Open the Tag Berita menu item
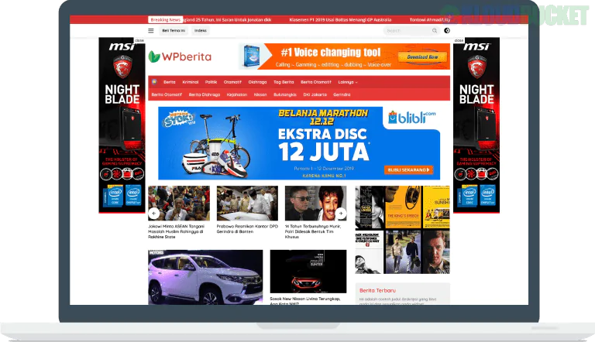595x342 pixels. (x=284, y=82)
